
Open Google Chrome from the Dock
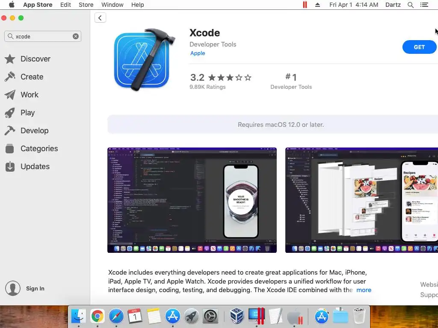coord(97,316)
